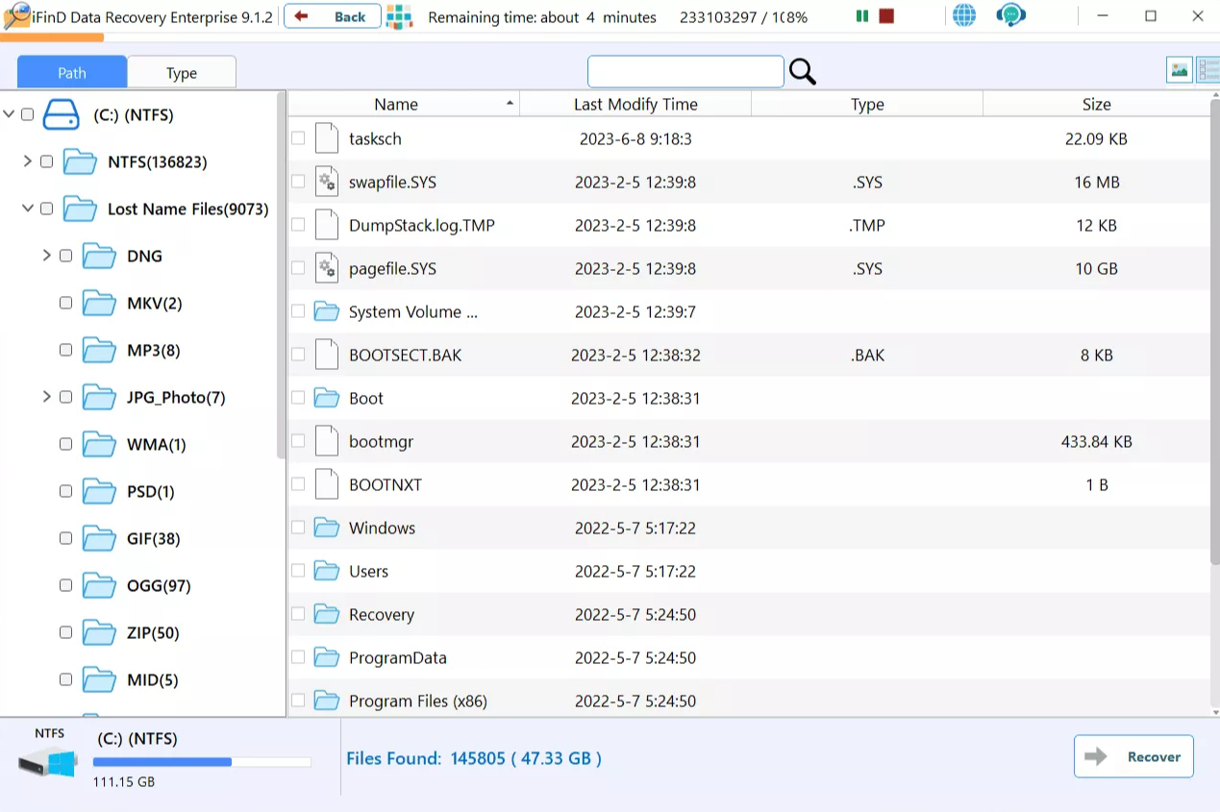This screenshot has height=812, width=1220.
Task: Check the Lost Name Files checkbox
Action: pos(46,209)
